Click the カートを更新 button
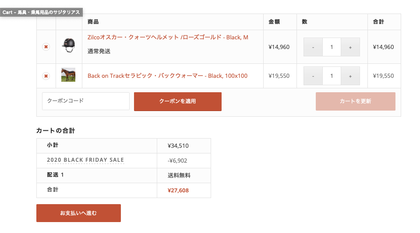The height and width of the screenshot is (233, 420). [x=355, y=101]
